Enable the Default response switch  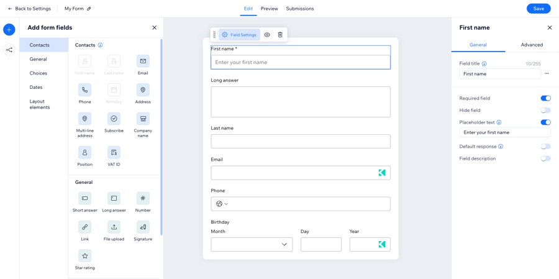tap(546, 146)
